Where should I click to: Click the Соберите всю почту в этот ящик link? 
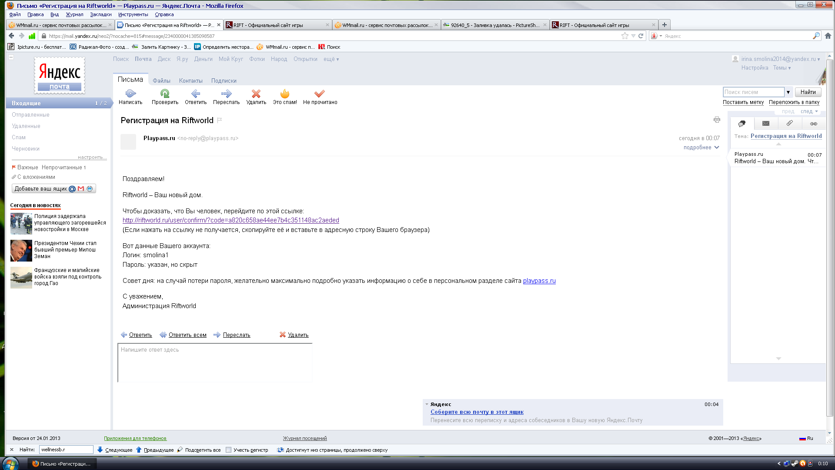(477, 412)
